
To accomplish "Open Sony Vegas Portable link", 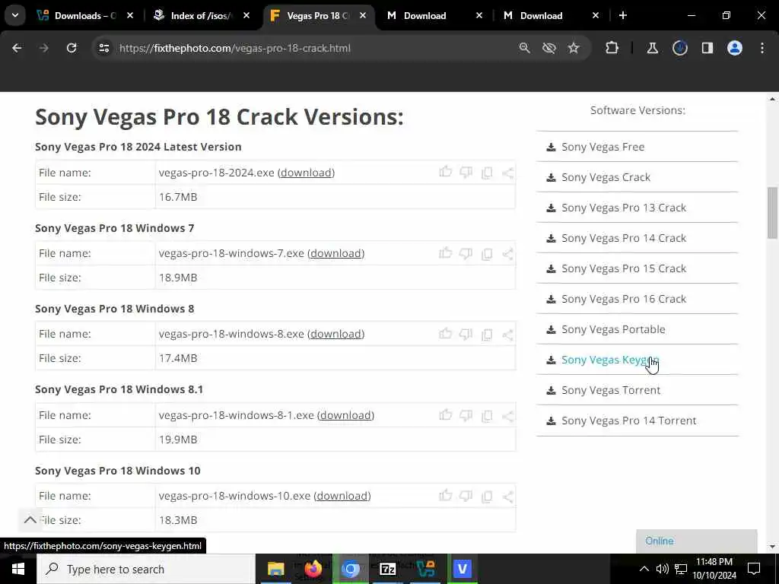I will (613, 329).
